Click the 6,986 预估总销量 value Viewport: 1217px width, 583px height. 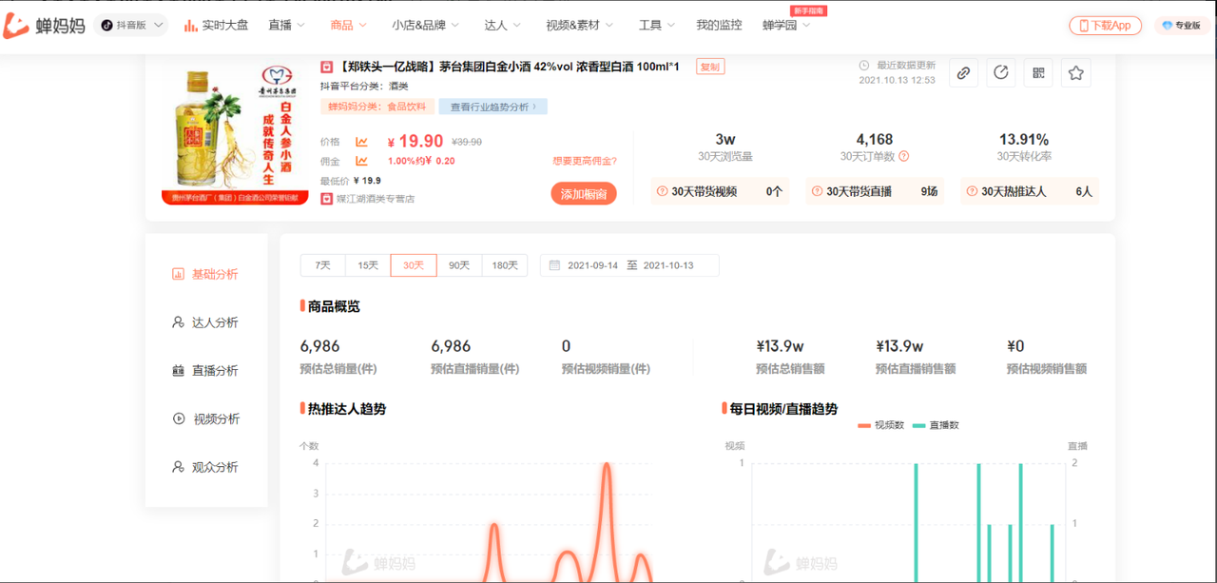click(320, 346)
